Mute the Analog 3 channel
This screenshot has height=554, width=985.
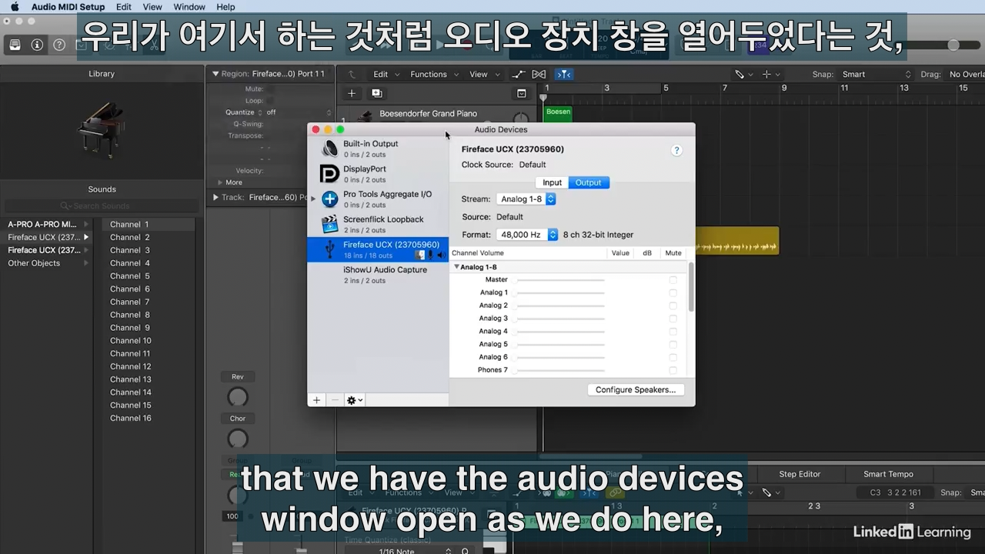(673, 319)
